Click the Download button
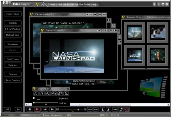Screen dimensions: 171x117 point(13,44)
